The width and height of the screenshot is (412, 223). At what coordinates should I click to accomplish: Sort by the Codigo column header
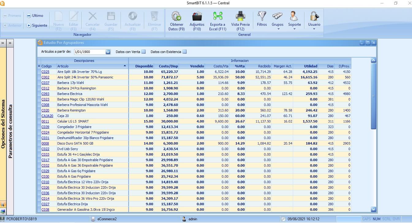click(x=49, y=66)
